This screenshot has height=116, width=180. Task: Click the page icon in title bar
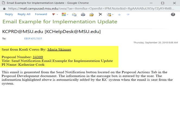pyautogui.click(x=4, y=3)
